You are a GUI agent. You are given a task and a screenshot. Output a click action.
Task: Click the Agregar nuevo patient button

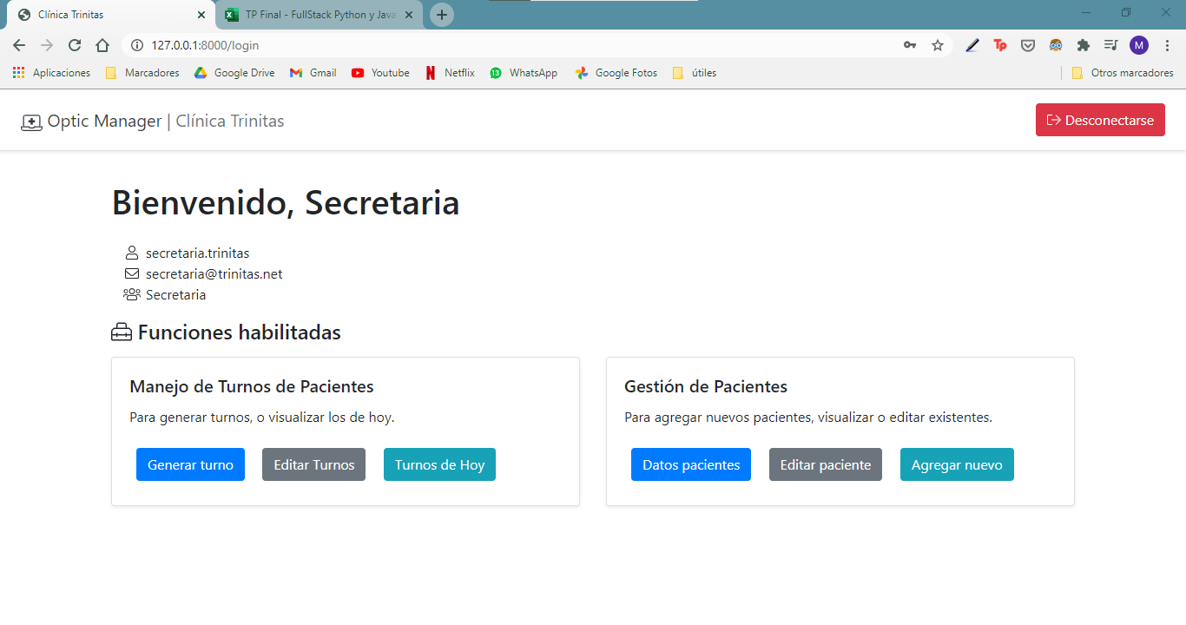point(957,464)
